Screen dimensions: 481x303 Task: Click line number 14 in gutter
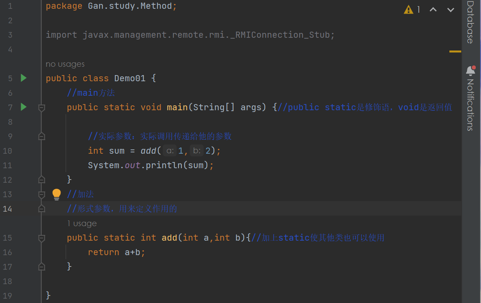pos(8,209)
